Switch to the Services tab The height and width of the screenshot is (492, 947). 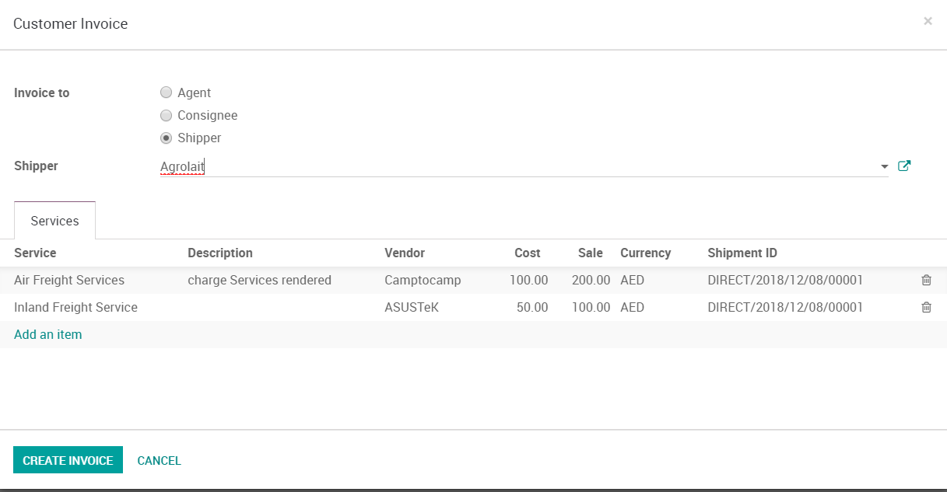[x=54, y=221]
